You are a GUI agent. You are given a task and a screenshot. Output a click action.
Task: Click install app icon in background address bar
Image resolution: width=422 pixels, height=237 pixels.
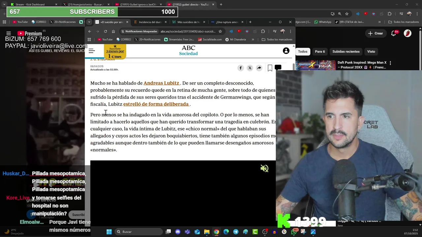click(332, 14)
